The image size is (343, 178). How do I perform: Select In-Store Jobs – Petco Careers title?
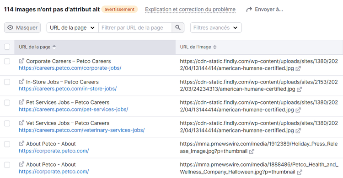click(62, 82)
